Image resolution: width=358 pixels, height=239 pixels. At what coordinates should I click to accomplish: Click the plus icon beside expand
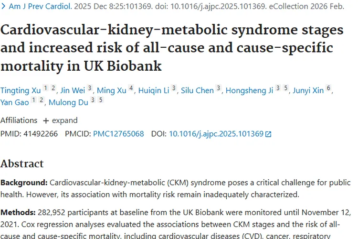[x=46, y=120]
